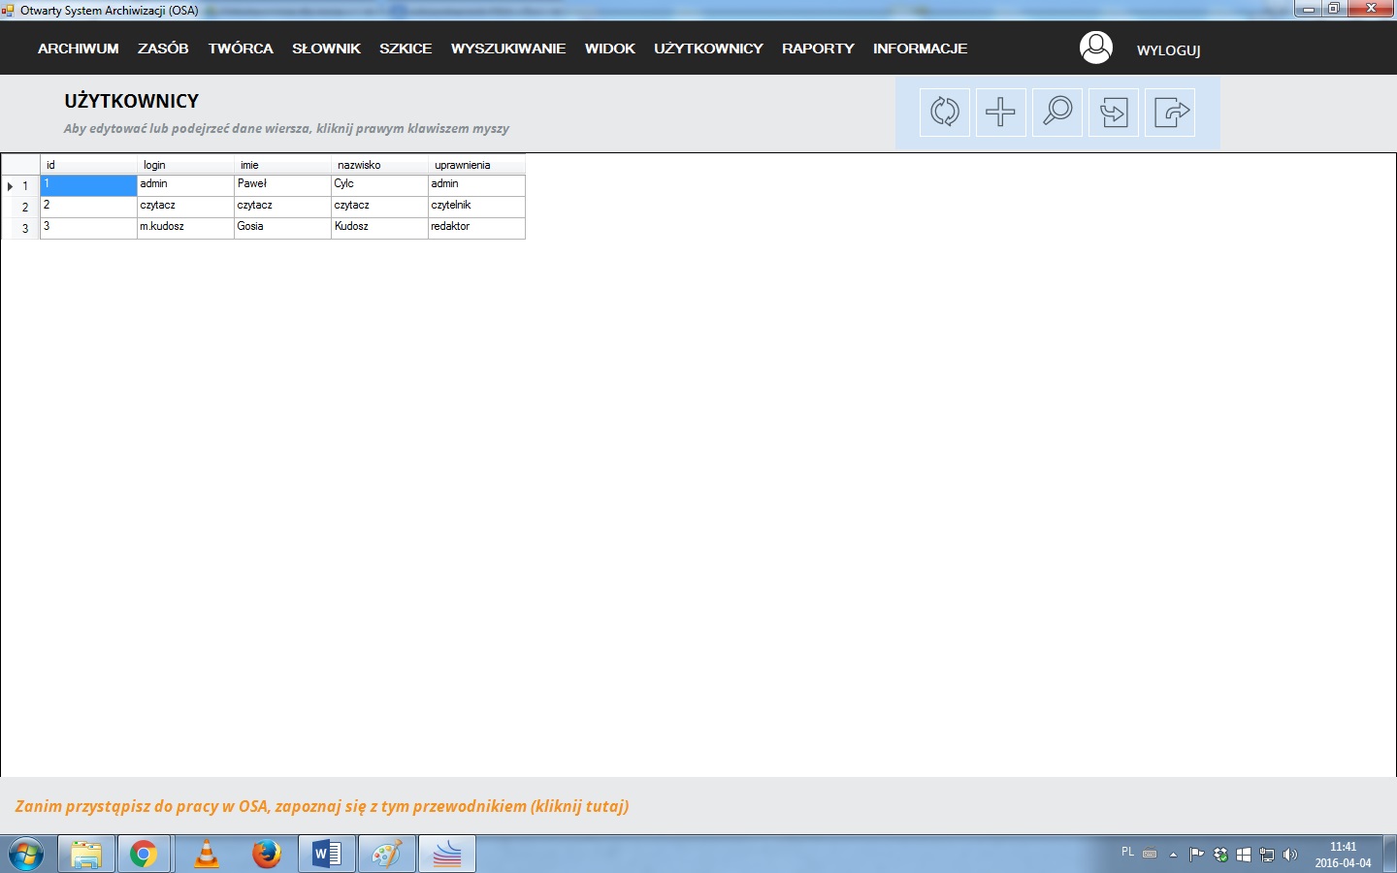Click the volume speaker tray icon

pyautogui.click(x=1289, y=855)
